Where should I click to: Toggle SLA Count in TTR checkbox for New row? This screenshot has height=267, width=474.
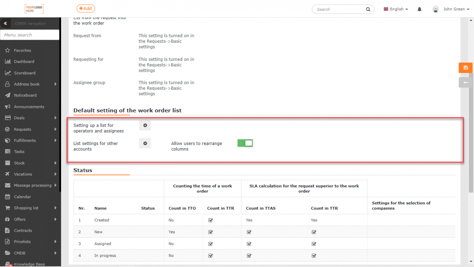314,232
